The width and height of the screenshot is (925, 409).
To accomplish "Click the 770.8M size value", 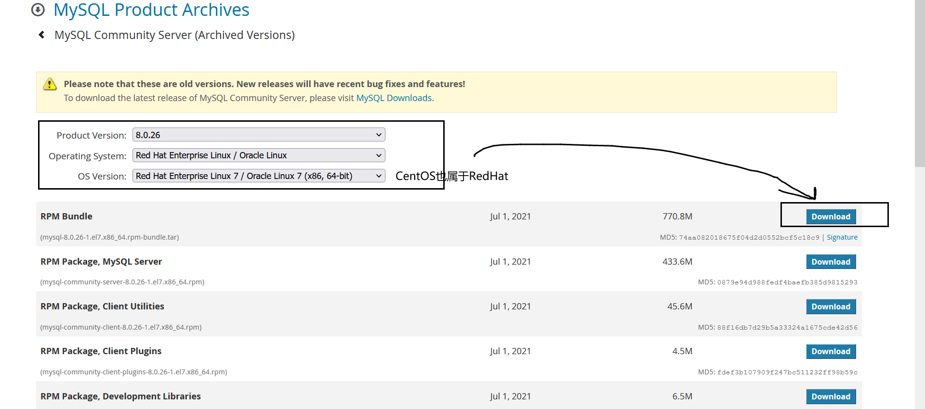I will click(x=677, y=217).
